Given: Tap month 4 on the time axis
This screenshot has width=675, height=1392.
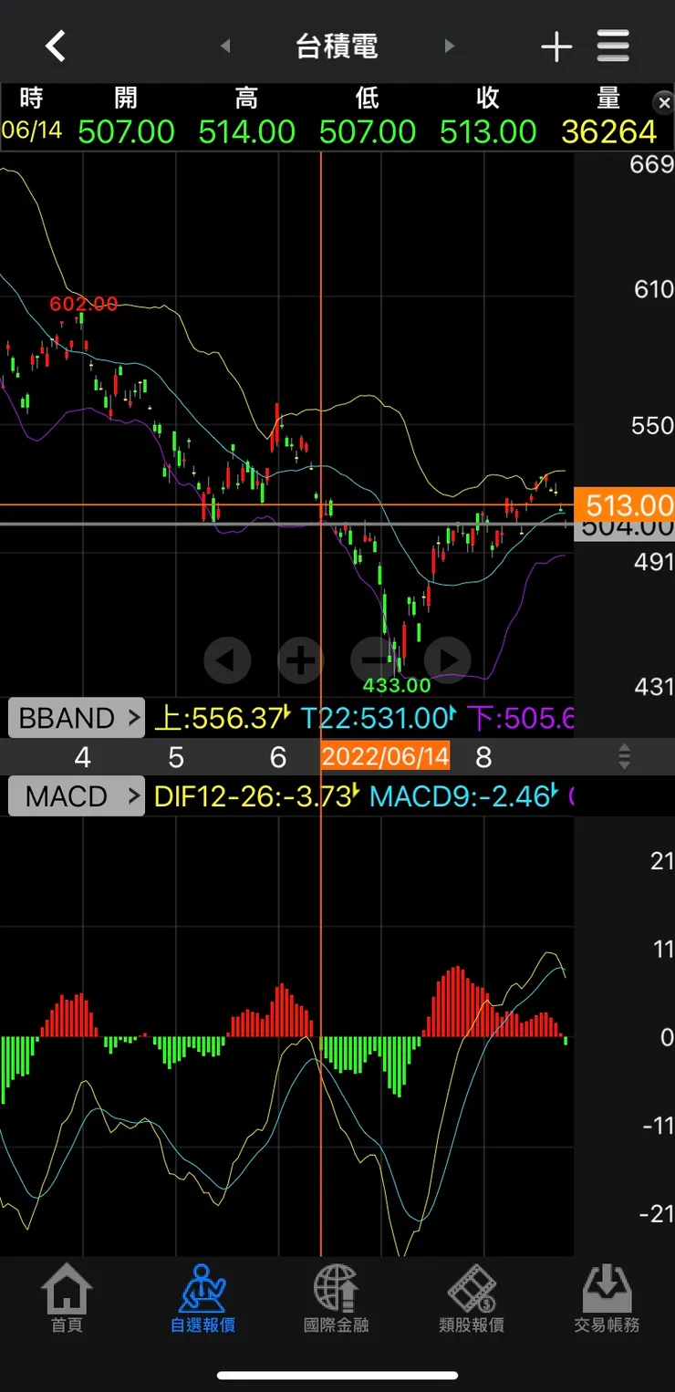Looking at the screenshot, I should tap(83, 757).
